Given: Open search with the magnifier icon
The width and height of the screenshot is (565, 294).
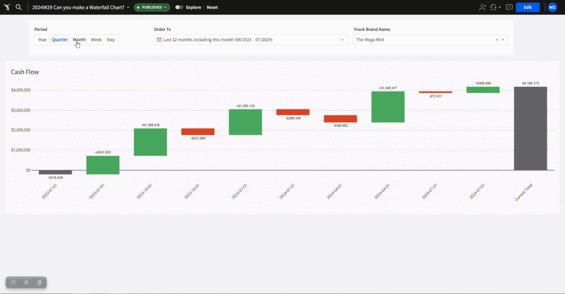Looking at the screenshot, I should tap(19, 7).
